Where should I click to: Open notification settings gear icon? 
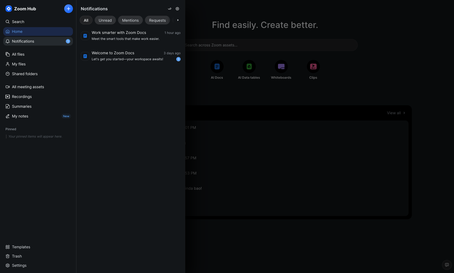pos(177,9)
